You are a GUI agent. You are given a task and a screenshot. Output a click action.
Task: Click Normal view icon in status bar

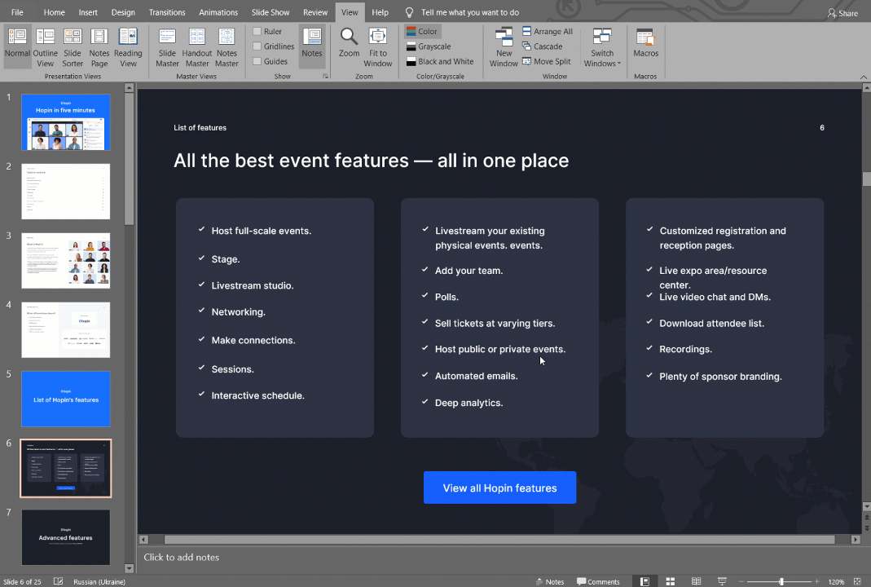click(644, 581)
